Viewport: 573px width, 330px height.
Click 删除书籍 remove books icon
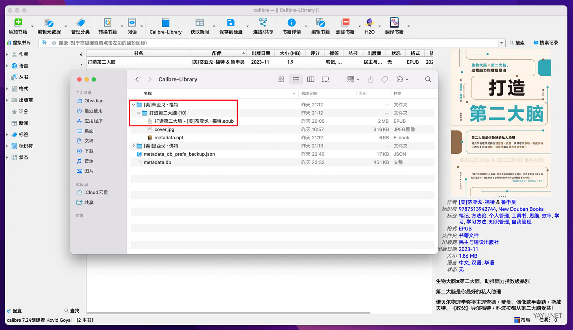tap(345, 22)
